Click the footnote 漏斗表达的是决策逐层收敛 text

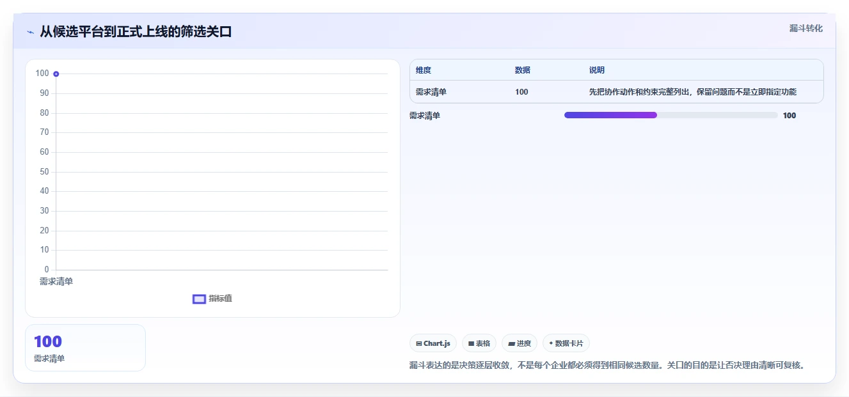click(x=607, y=366)
